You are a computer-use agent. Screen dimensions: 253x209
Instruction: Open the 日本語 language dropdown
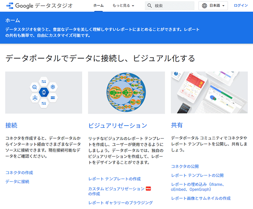coord(213,6)
